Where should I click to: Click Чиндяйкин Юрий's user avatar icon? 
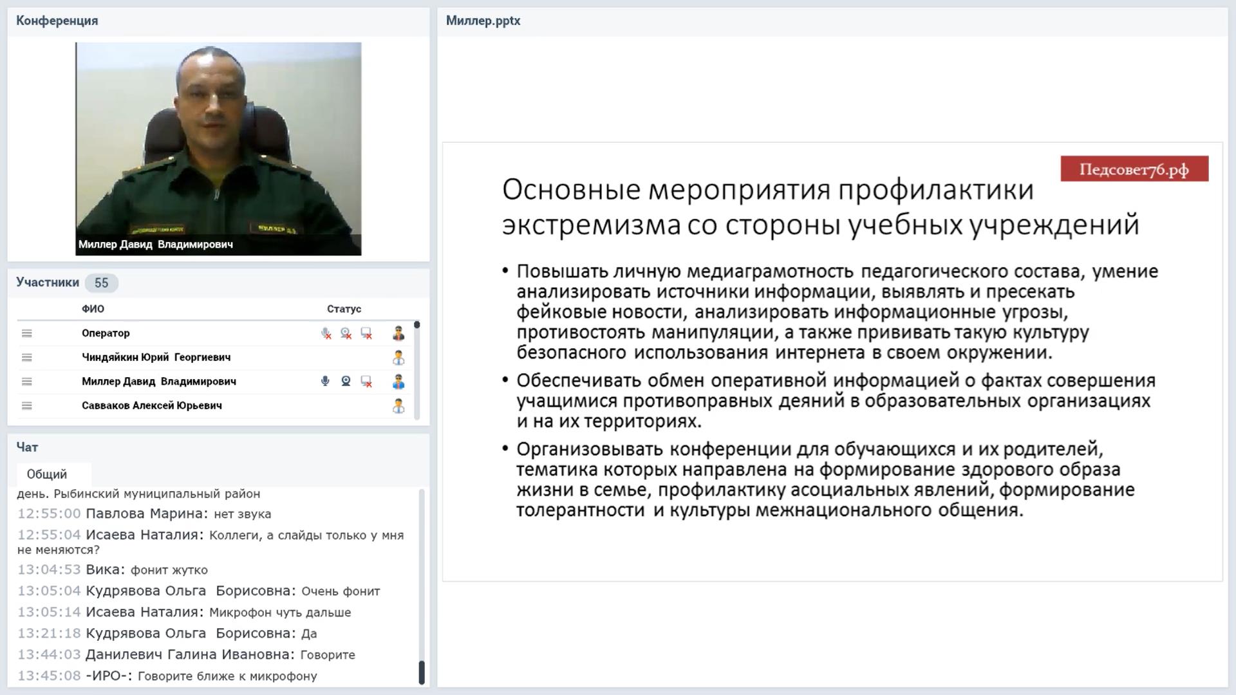coord(398,358)
